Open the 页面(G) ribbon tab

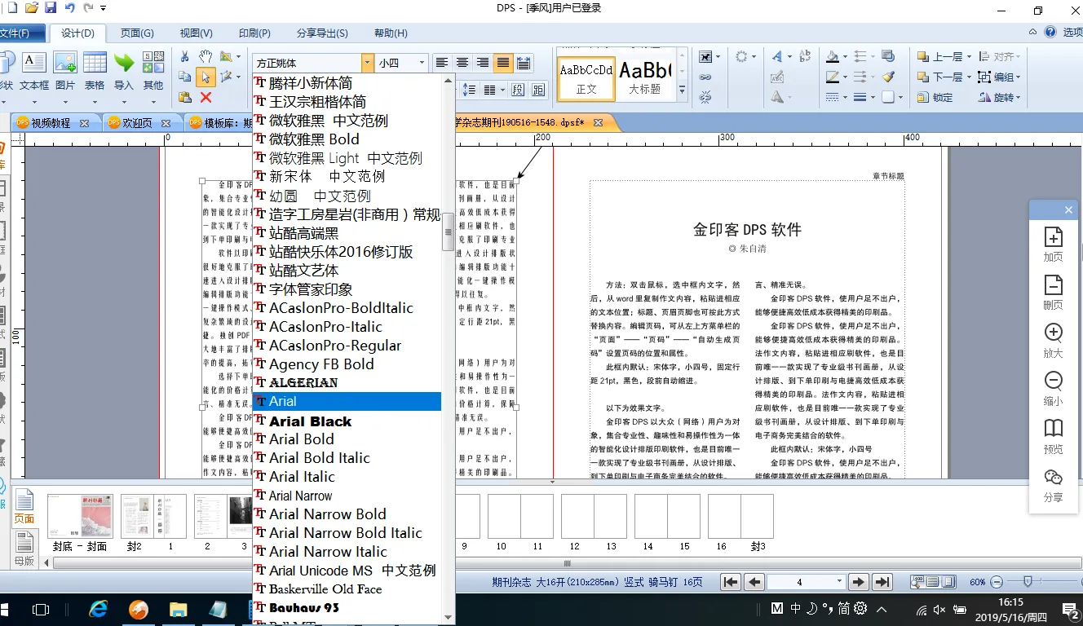pos(137,33)
